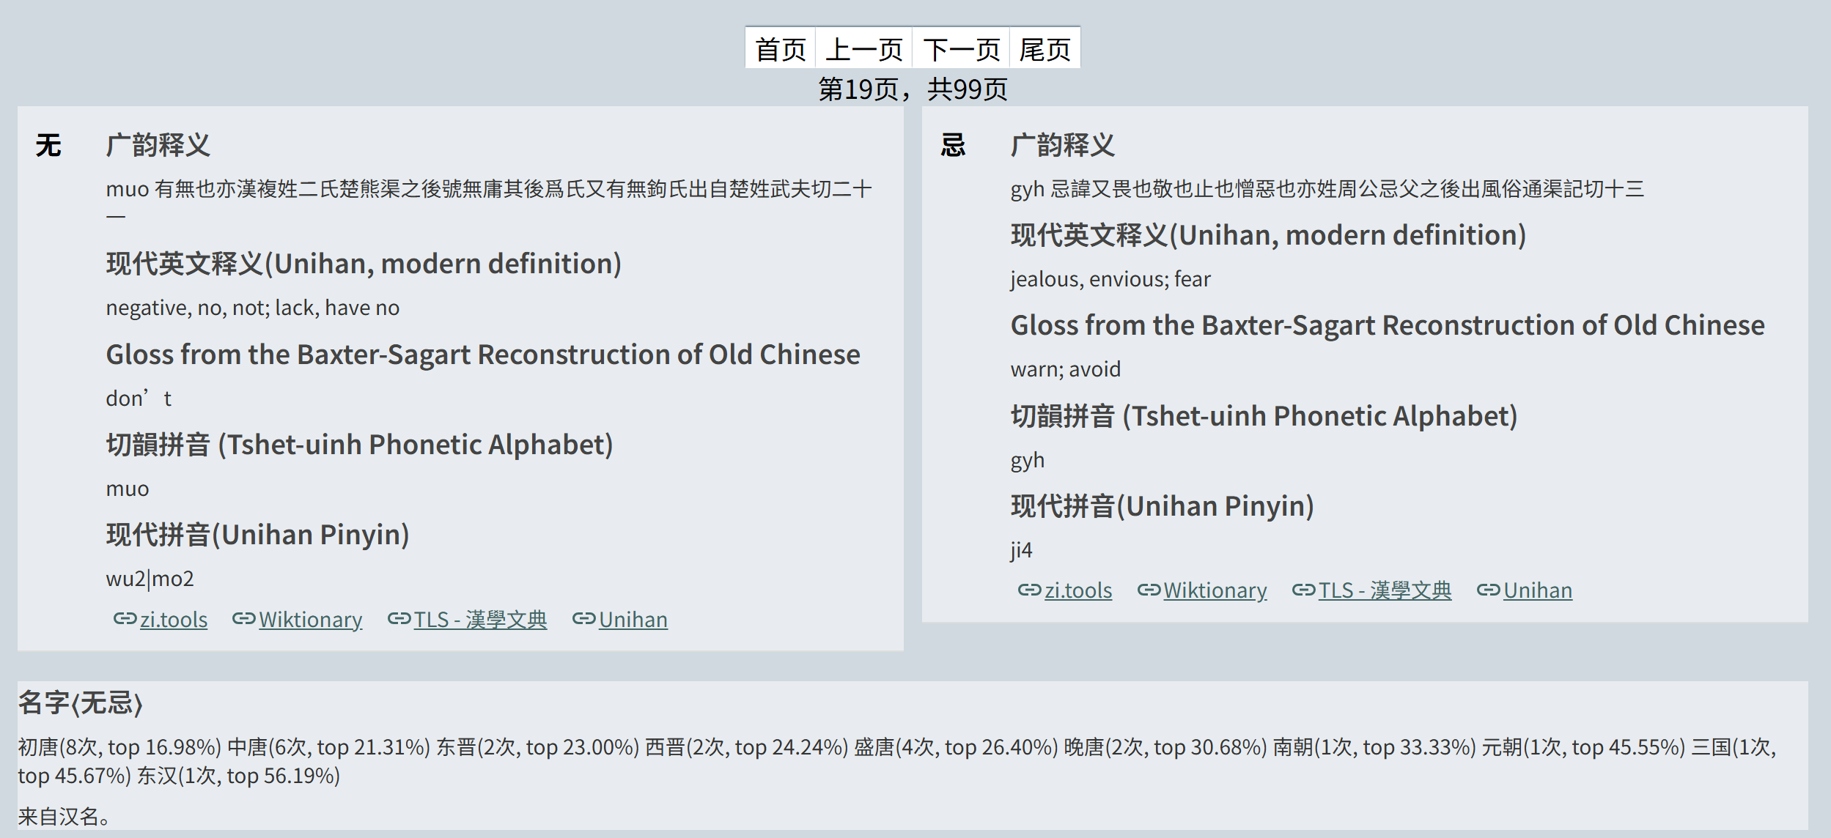This screenshot has height=838, width=1831.
Task: Jump to last page with 尾页
Action: [1045, 49]
